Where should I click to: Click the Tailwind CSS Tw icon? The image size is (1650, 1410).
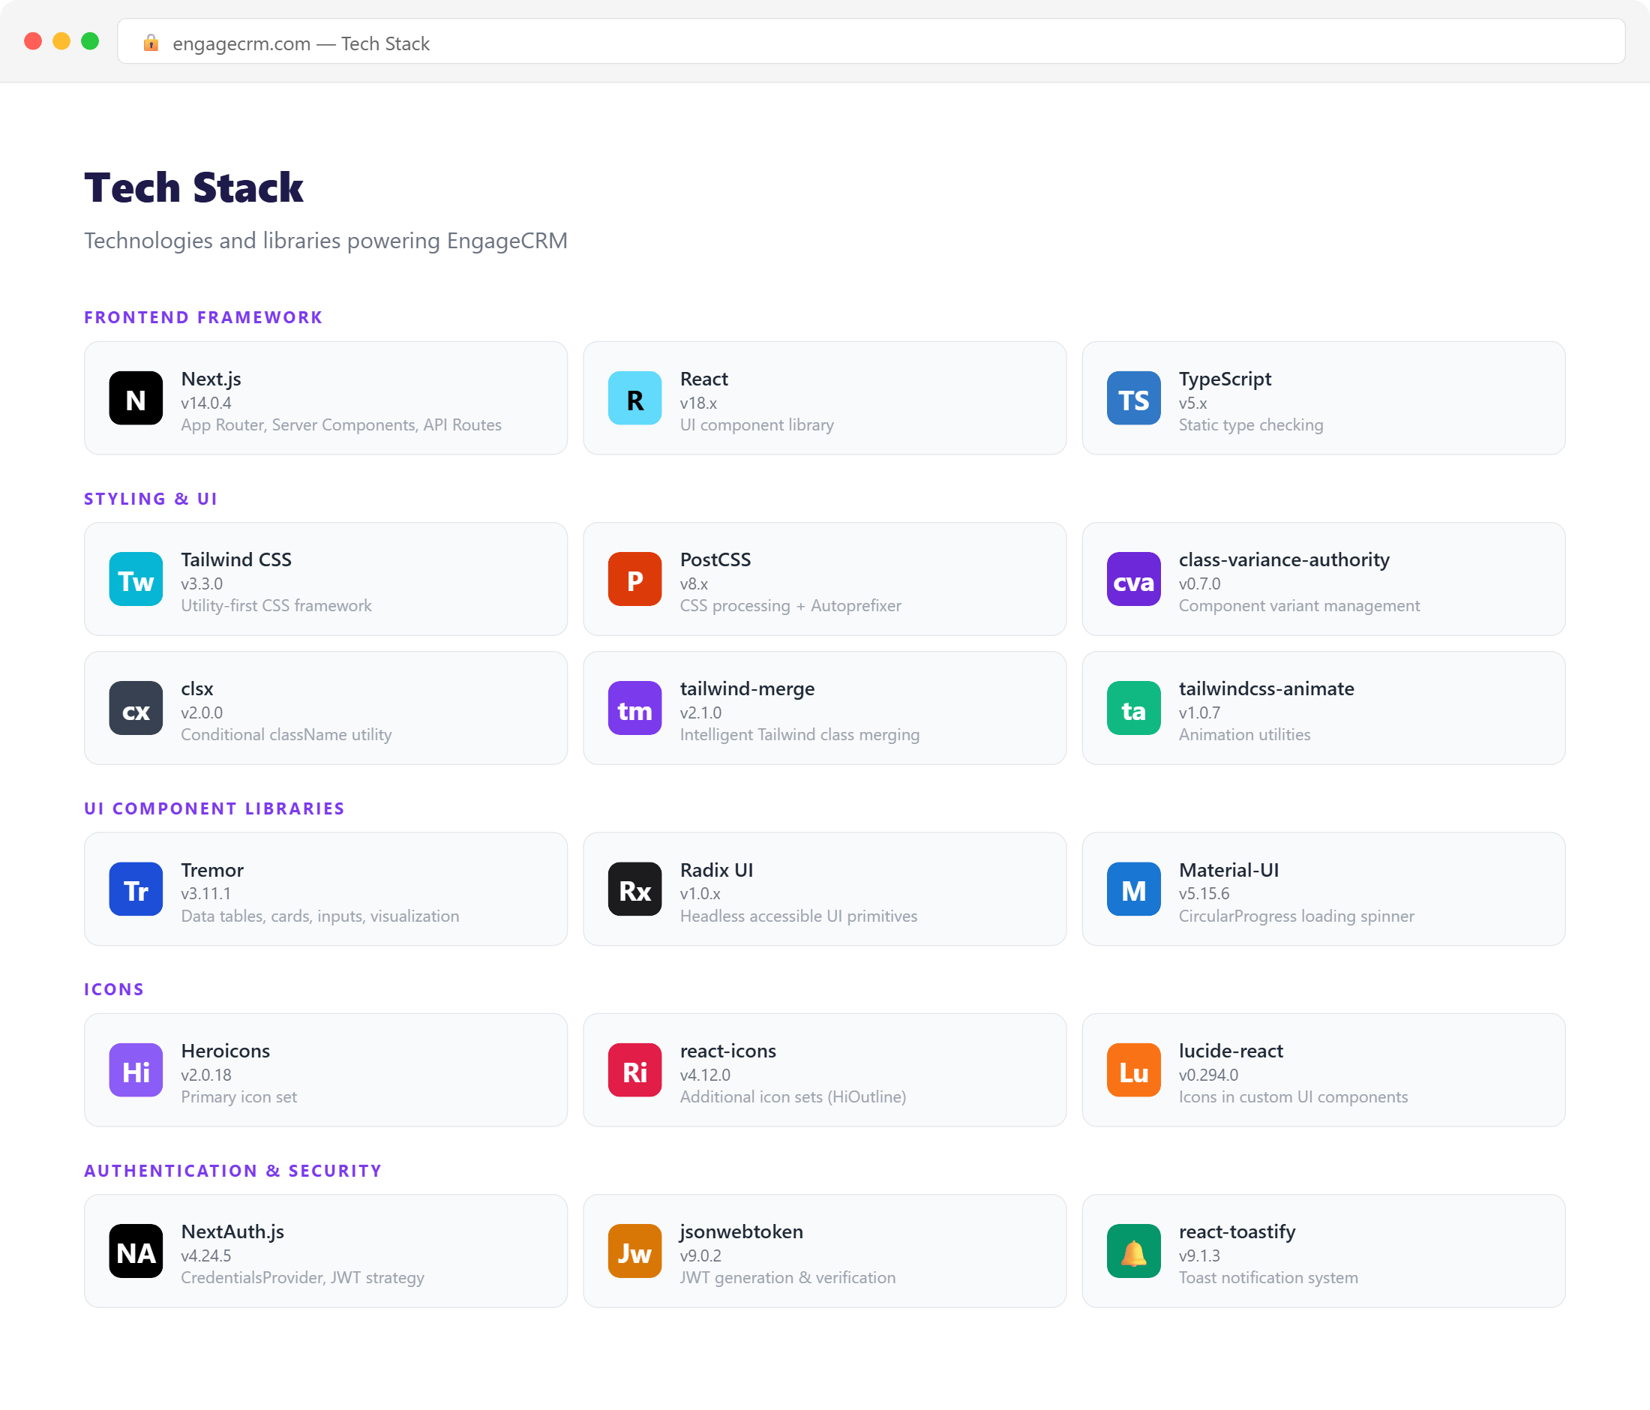point(136,579)
